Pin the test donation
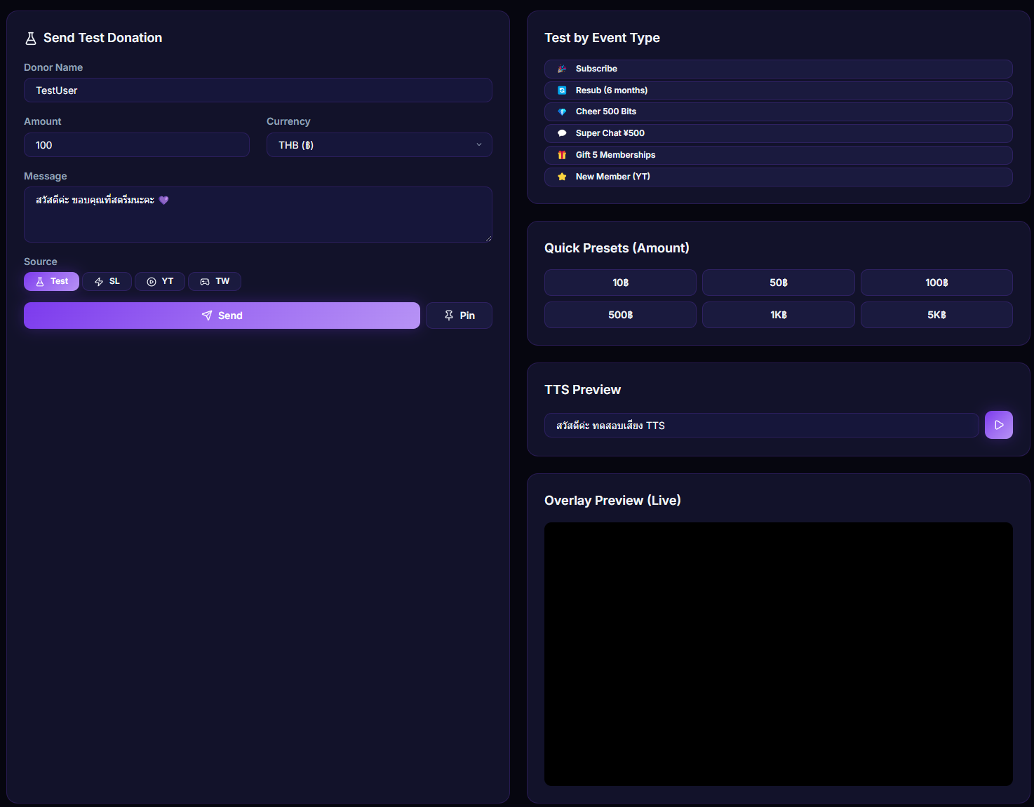1034x807 pixels. pyautogui.click(x=459, y=316)
